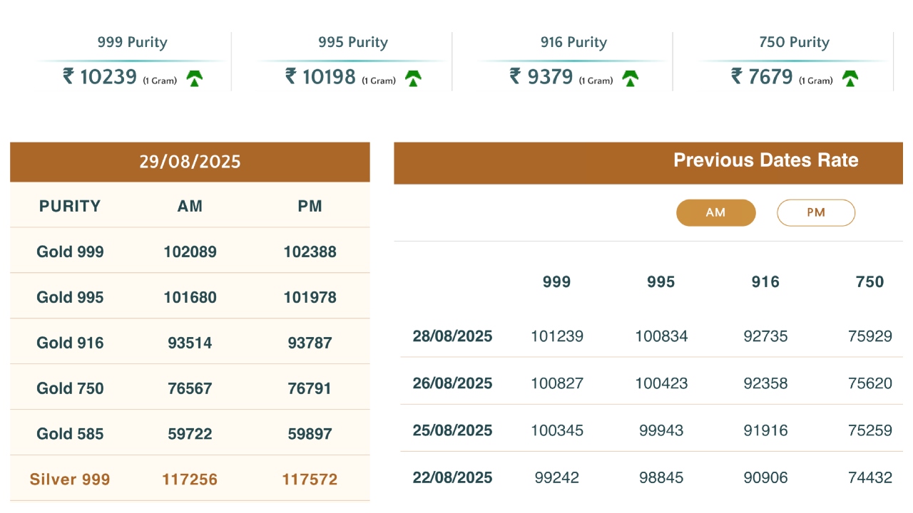Click the Previous Dates Rate heading

pyautogui.click(x=765, y=160)
